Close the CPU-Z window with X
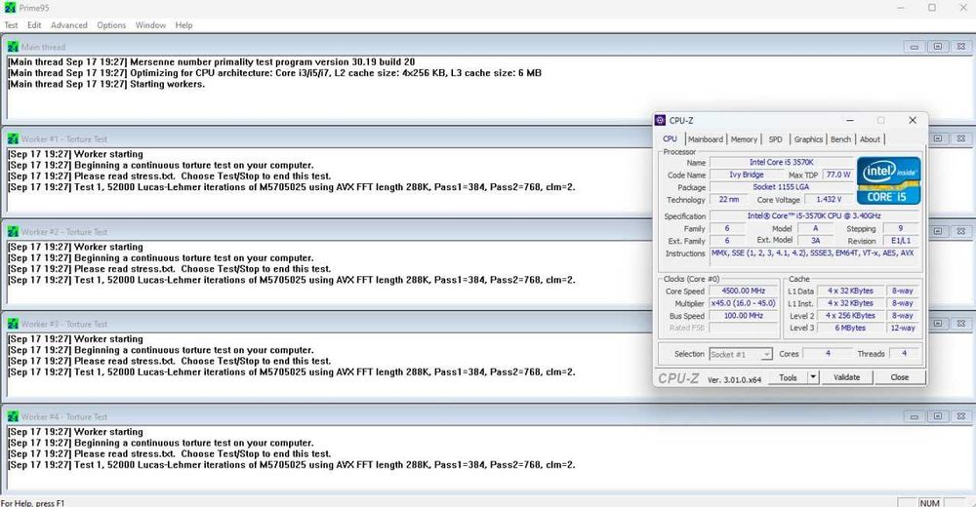 click(913, 121)
